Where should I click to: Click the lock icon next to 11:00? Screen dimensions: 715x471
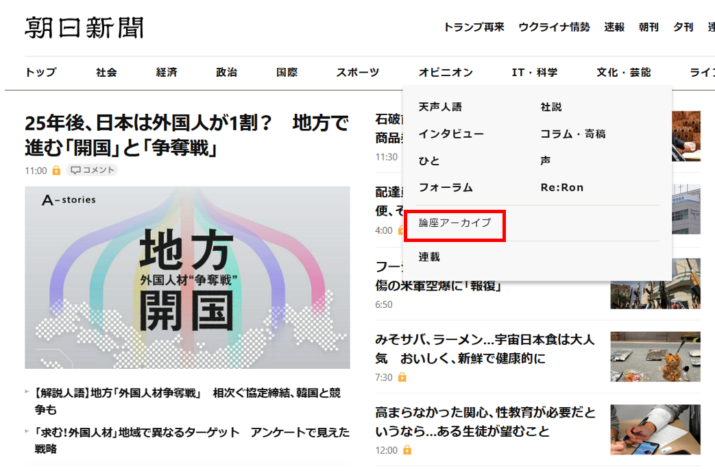tap(56, 171)
